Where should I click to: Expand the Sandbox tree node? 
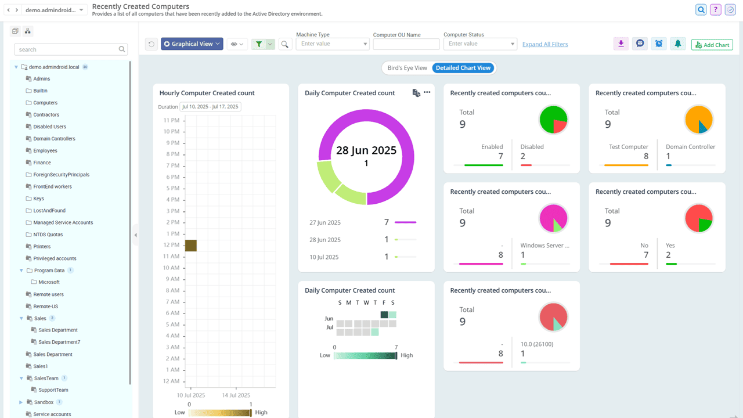point(21,402)
